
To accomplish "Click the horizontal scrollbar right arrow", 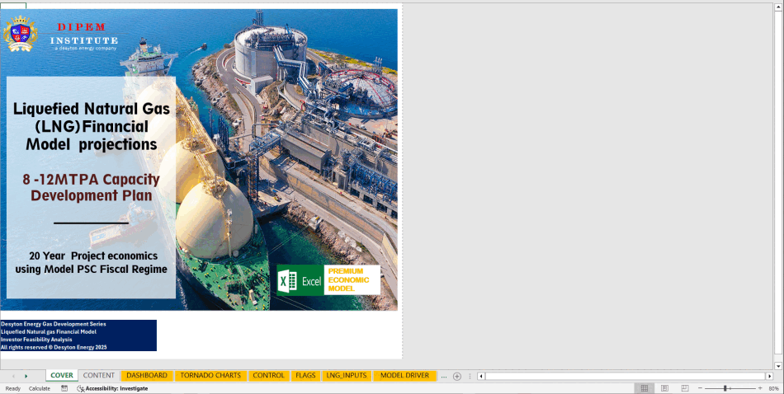I will (x=770, y=376).
